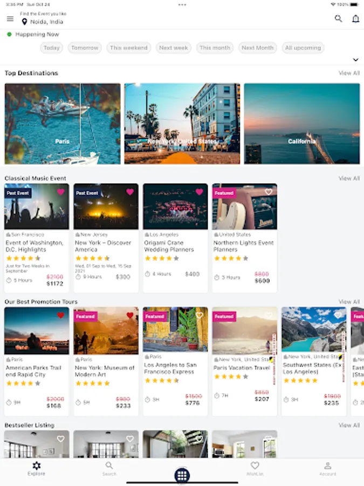Open Los Angeles to San Francisco Express title

coord(170,368)
